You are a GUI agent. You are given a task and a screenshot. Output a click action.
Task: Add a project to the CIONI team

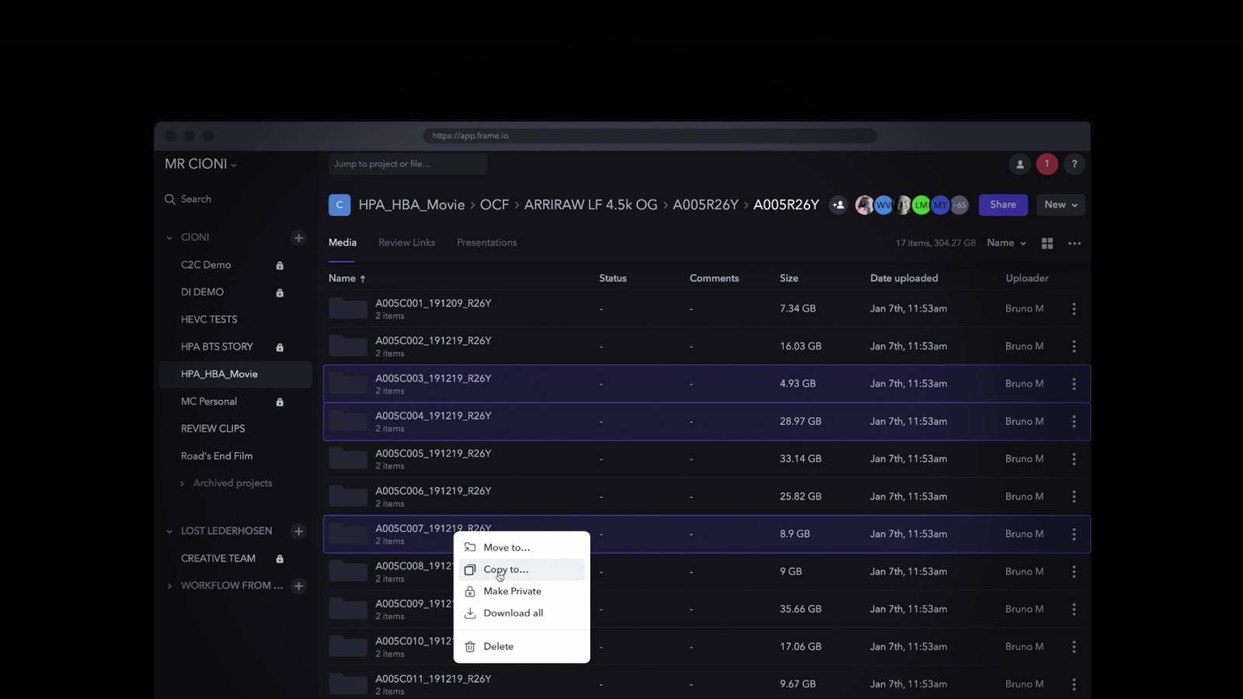click(298, 238)
